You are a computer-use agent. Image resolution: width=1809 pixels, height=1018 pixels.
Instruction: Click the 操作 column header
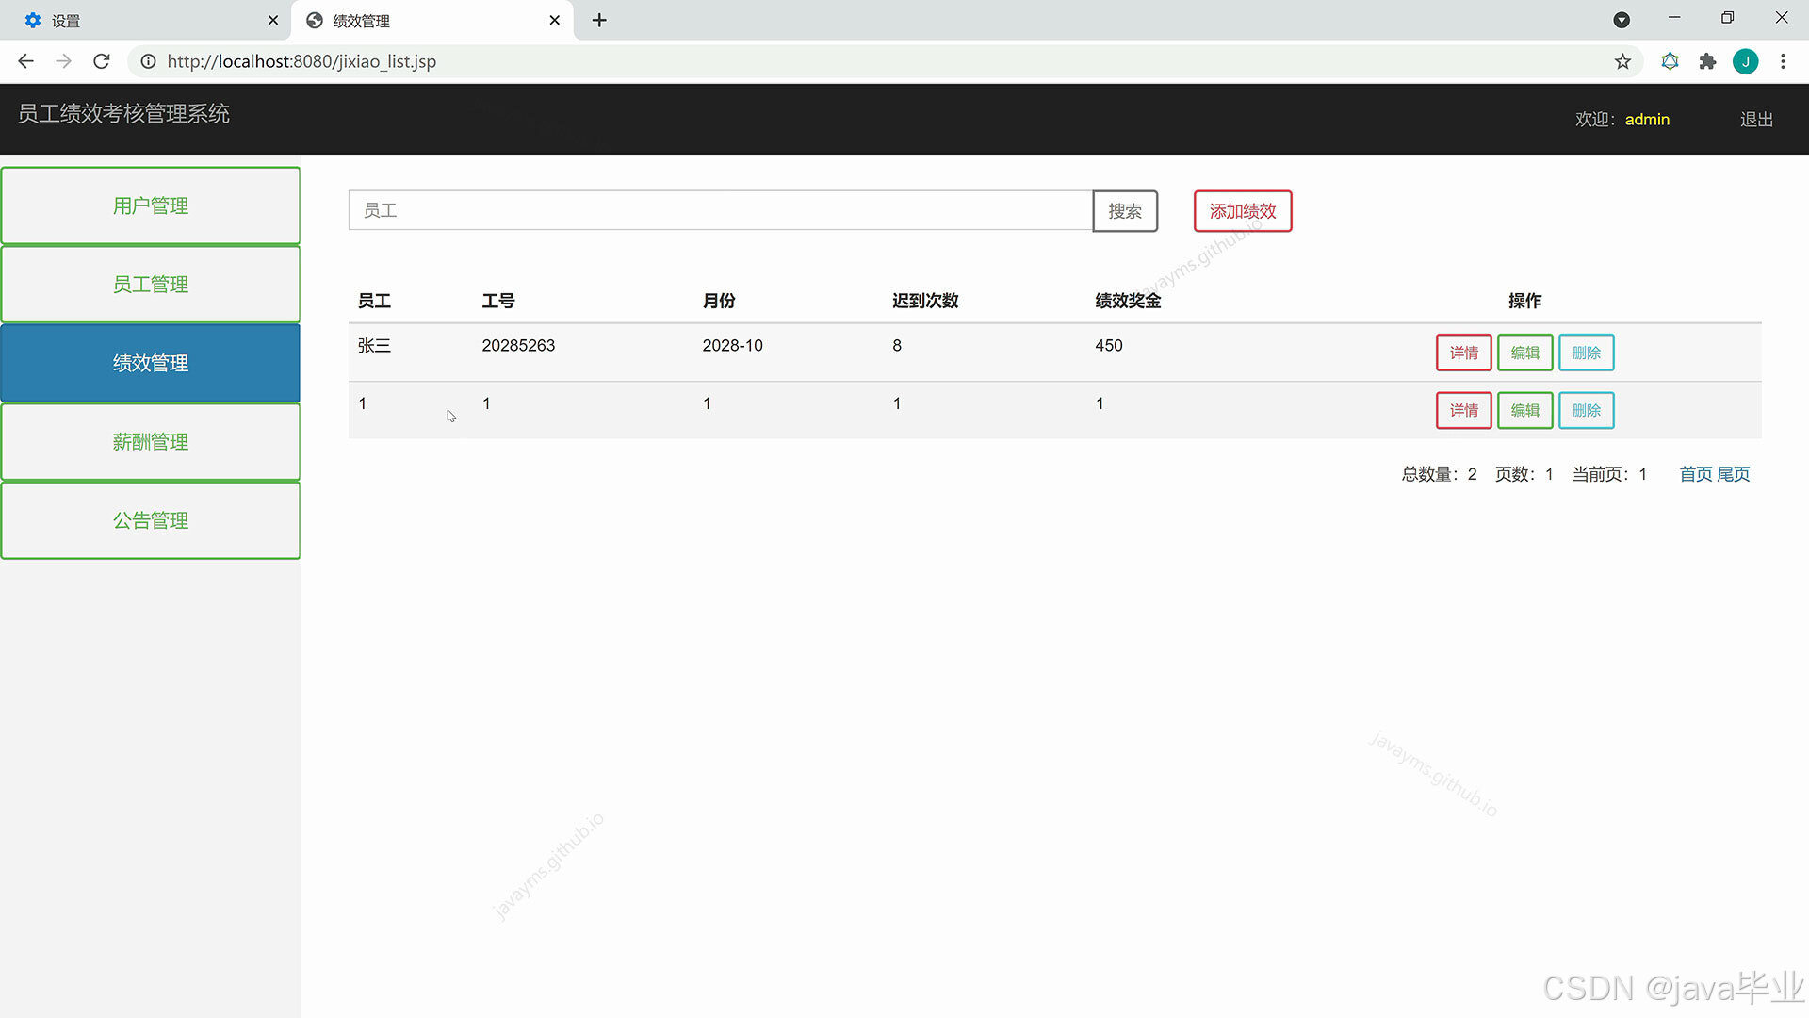point(1524,301)
